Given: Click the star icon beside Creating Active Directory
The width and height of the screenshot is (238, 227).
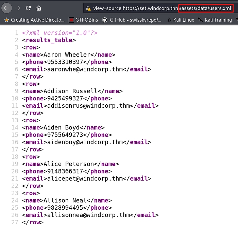Looking at the screenshot, I should [6, 20].
